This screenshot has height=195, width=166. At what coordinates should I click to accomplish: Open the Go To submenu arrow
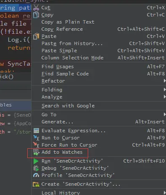(x=165, y=115)
